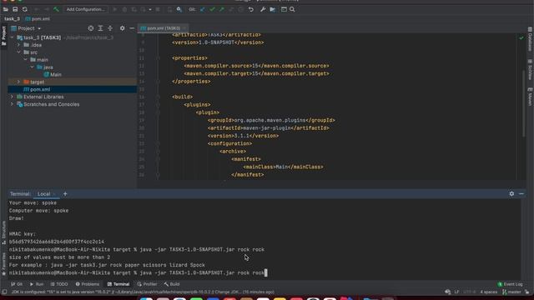Open Project Structure folder icon
534x300 pixels.
[273, 9]
